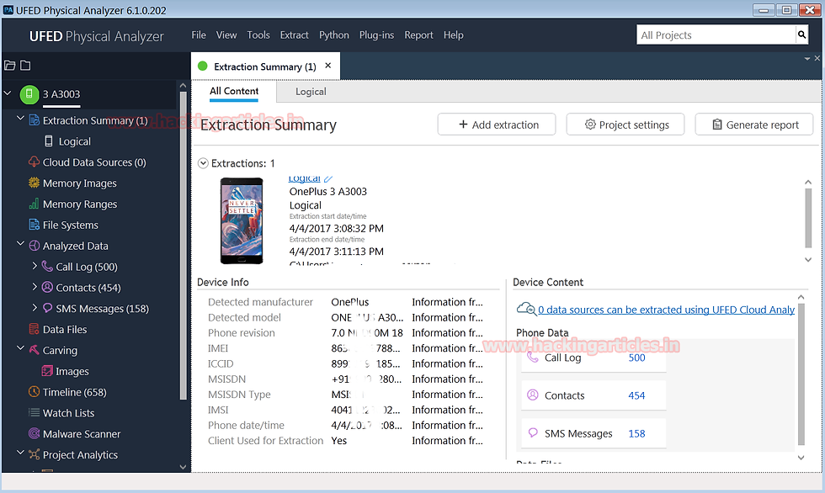Click the close project folder icon
Screen dimensions: 825x493
(x=25, y=66)
